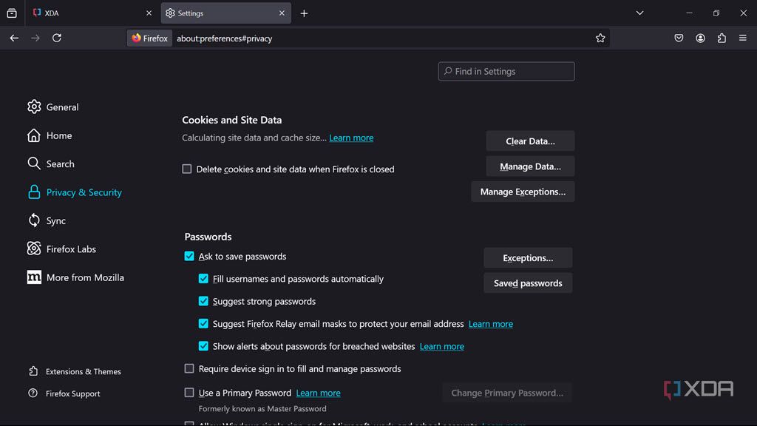757x426 pixels.
Task: Toggle Ask to save passwords checkbox
Action: 189,257
